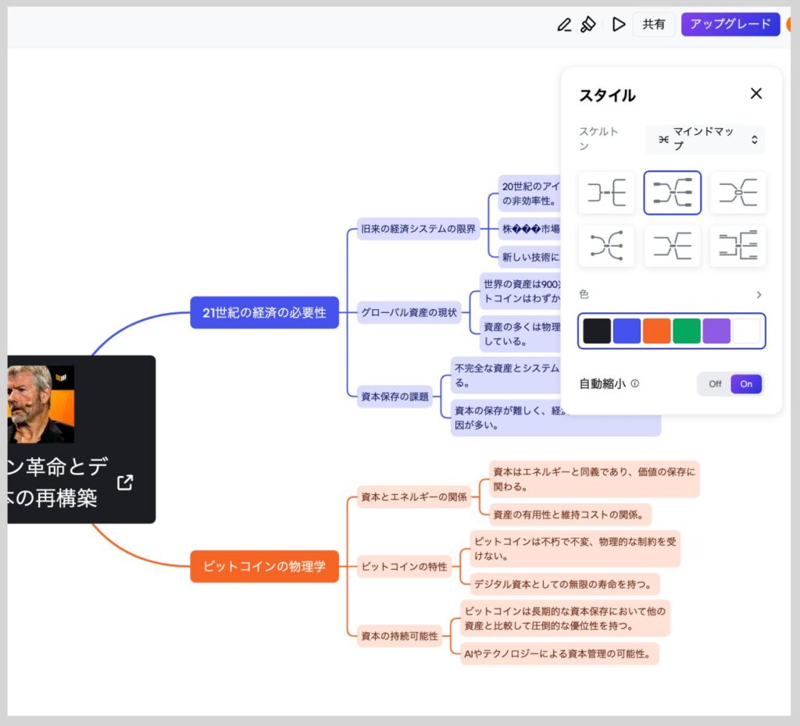Select the first skeleton layout thumbnail
This screenshot has width=800, height=726.
[606, 193]
